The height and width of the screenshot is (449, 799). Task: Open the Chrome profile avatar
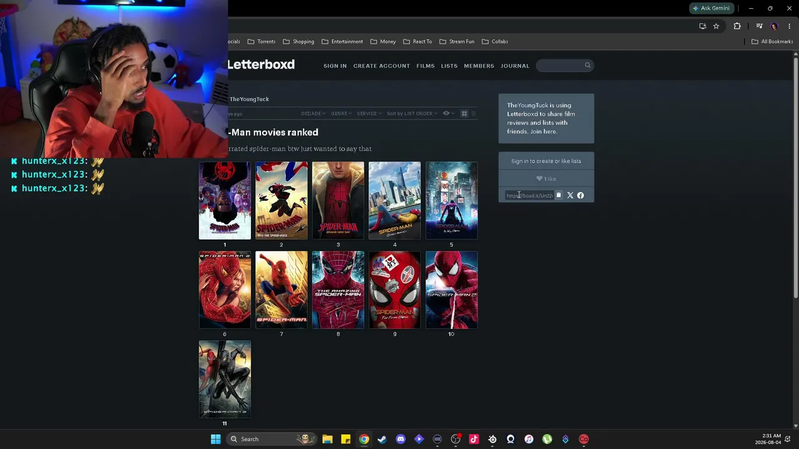coord(775,26)
